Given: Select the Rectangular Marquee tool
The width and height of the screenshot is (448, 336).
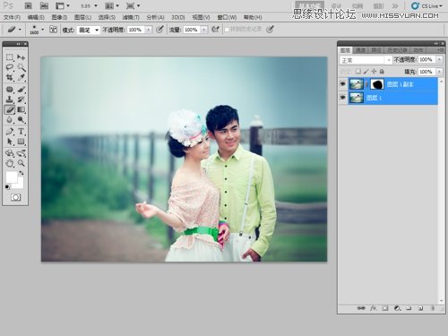Looking at the screenshot, I should point(10,57).
